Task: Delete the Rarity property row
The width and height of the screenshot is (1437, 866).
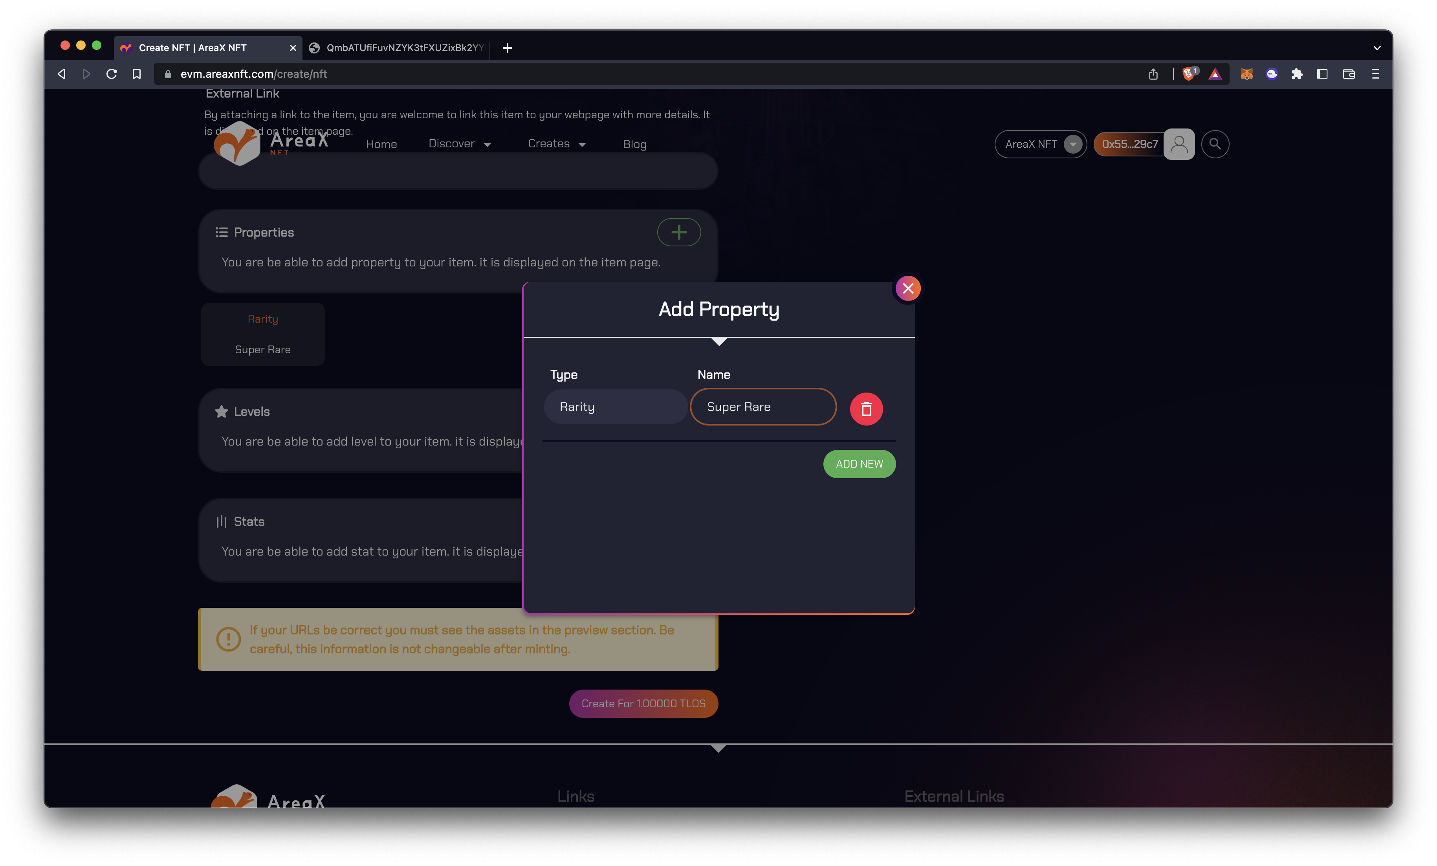Action: coord(866,408)
